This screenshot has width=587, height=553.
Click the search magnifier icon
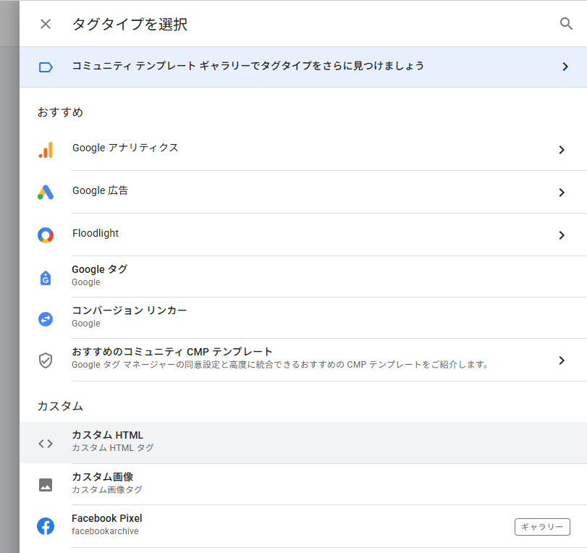click(566, 24)
